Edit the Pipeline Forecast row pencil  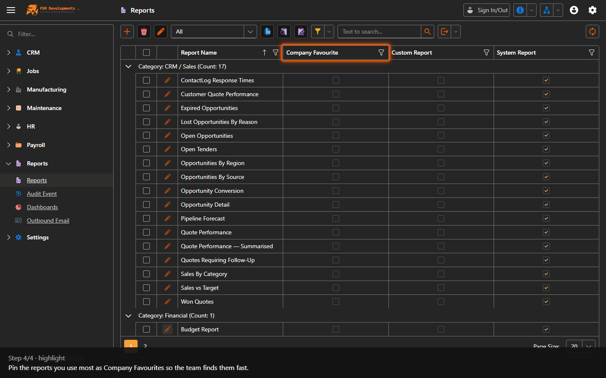[x=167, y=218]
